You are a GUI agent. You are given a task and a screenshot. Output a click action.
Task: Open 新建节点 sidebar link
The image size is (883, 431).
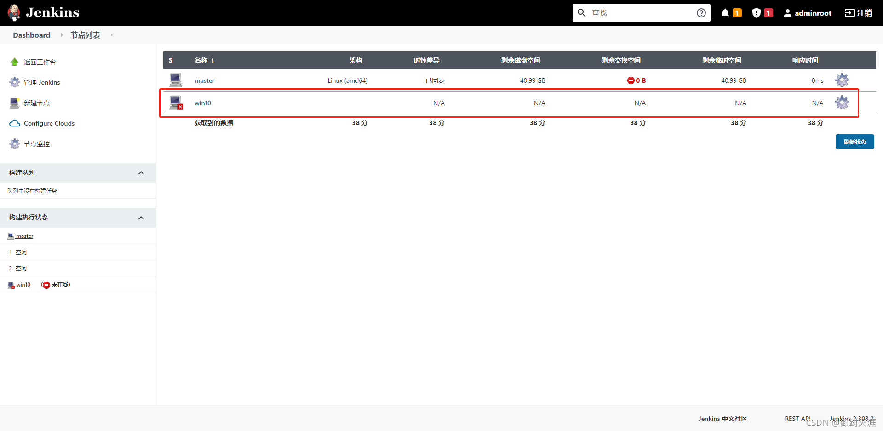pyautogui.click(x=37, y=103)
